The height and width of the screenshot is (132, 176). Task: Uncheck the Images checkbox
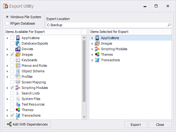(x=12, y=54)
